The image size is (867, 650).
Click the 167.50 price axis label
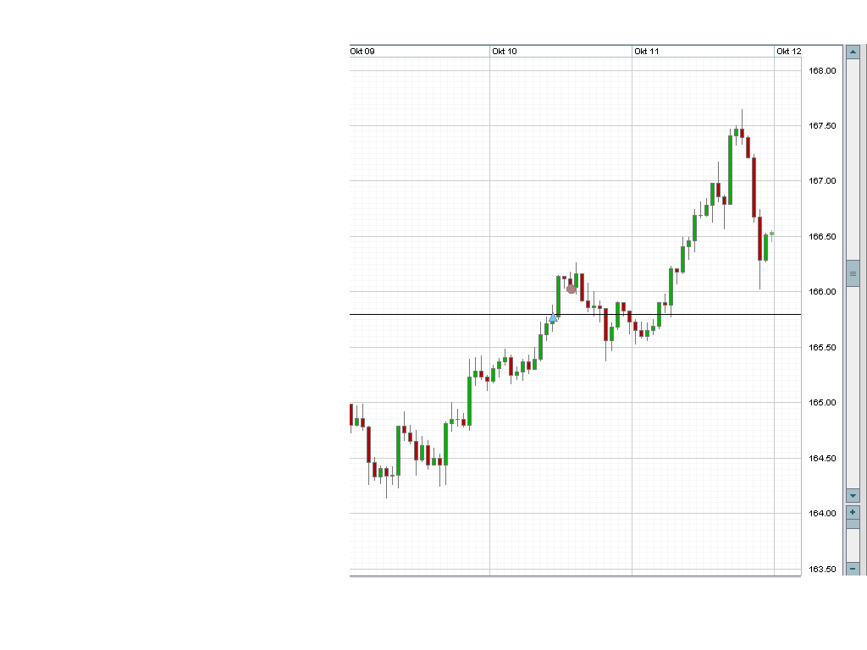822,126
